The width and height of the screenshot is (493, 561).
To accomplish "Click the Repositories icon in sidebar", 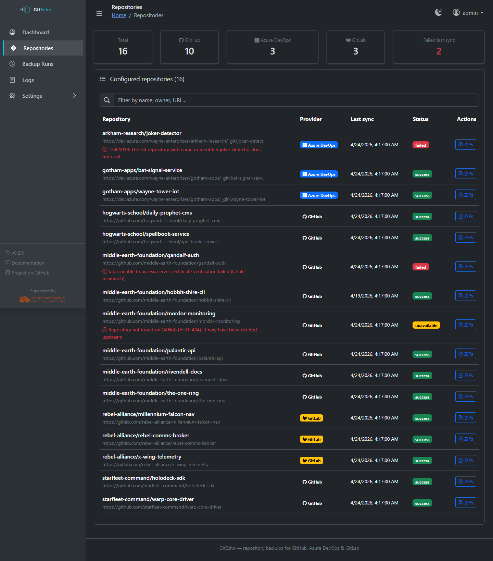I will (x=13, y=48).
